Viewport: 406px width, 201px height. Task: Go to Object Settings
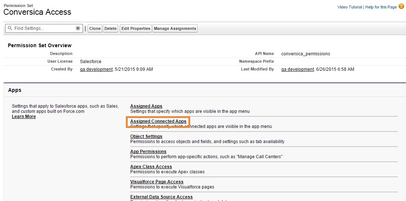click(146, 136)
